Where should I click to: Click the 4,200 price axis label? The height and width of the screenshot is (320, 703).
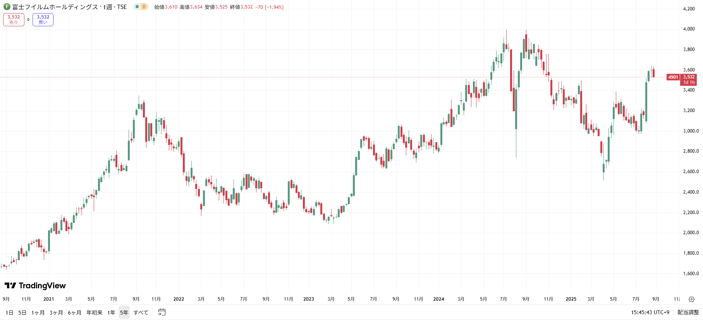[689, 9]
